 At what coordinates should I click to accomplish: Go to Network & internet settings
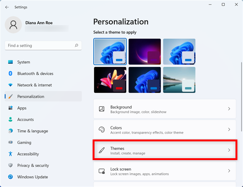tap(43, 85)
